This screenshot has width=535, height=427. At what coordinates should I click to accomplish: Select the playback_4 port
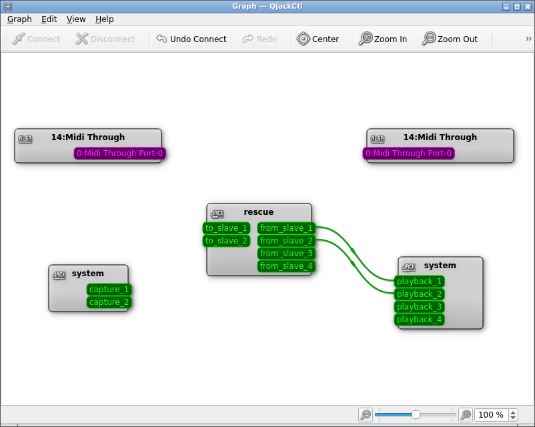tap(420, 320)
